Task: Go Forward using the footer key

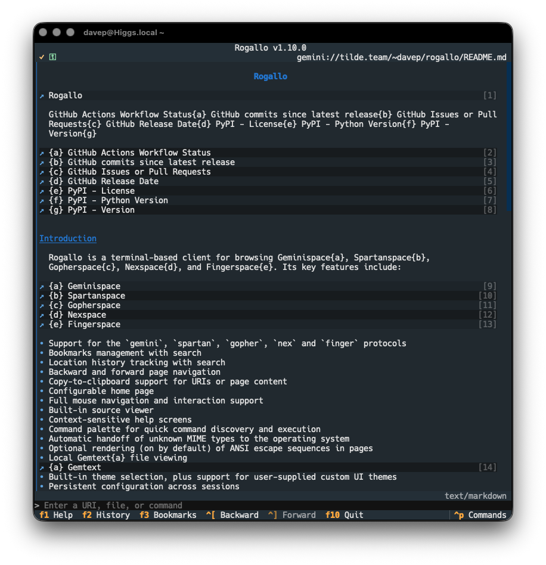Action: [x=292, y=515]
